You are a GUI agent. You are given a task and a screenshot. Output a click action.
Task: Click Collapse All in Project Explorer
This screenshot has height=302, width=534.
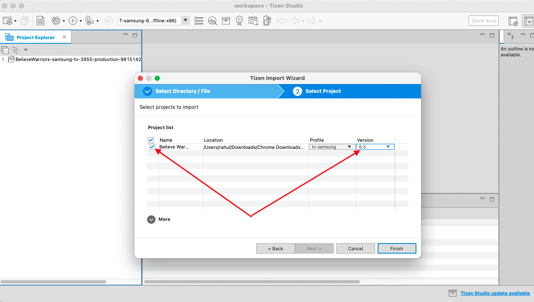(5, 50)
